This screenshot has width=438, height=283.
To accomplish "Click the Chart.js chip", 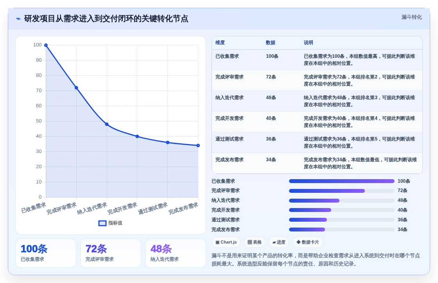I will (x=226, y=242).
